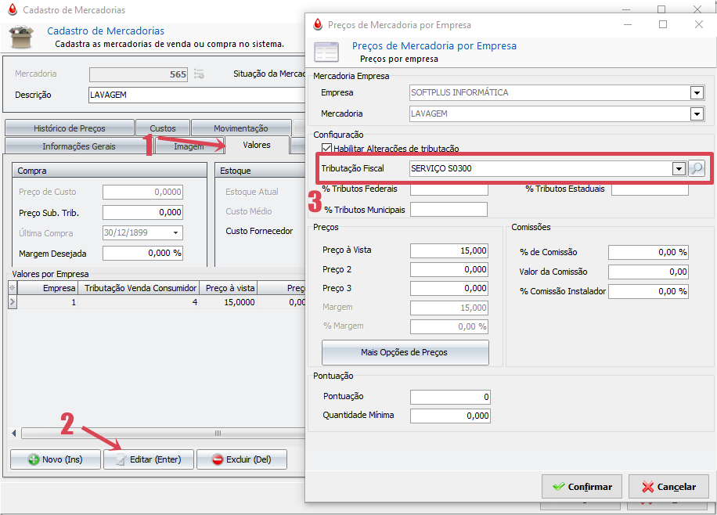Click the Empresa column header in grid
Image resolution: width=717 pixels, height=515 pixels.
point(48,288)
